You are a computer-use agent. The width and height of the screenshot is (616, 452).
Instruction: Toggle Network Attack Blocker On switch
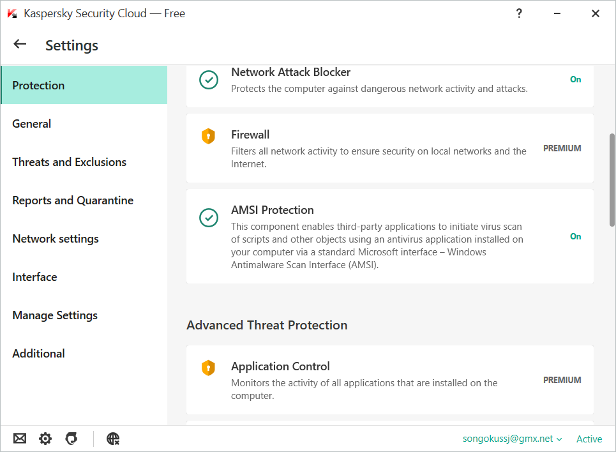tap(575, 80)
